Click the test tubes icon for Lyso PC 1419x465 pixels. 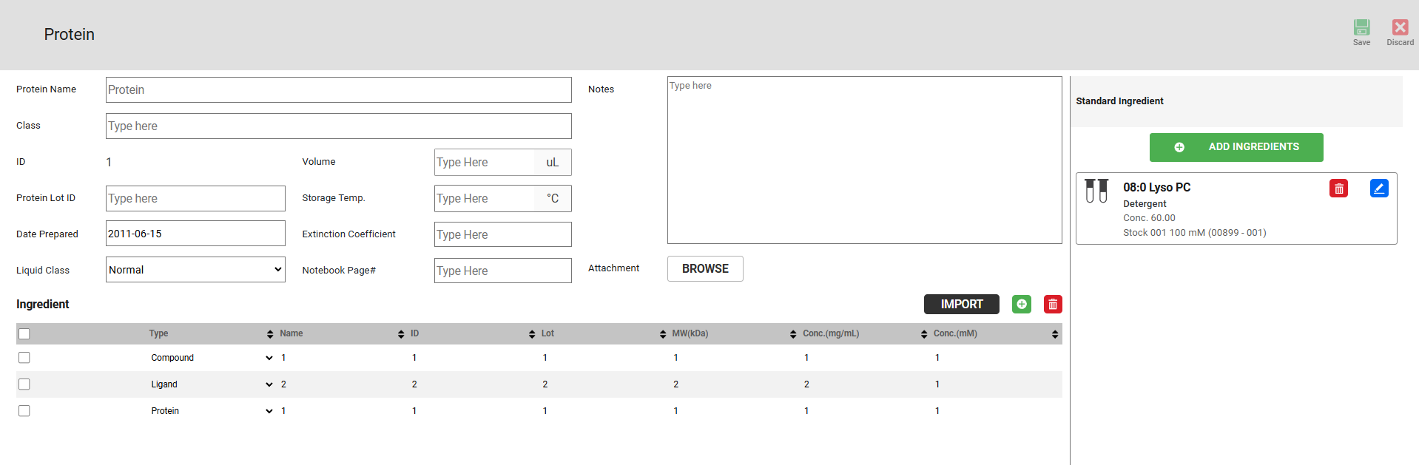[x=1096, y=191]
